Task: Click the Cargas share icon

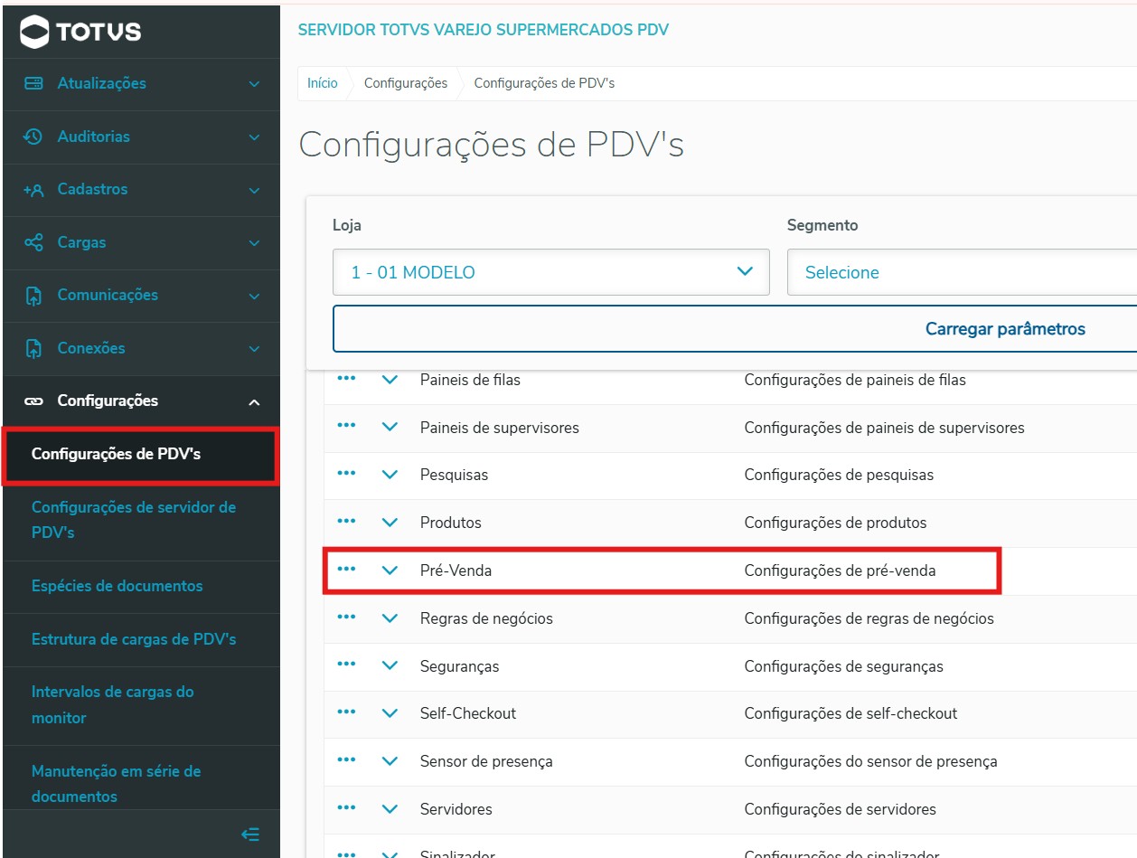Action: (33, 242)
